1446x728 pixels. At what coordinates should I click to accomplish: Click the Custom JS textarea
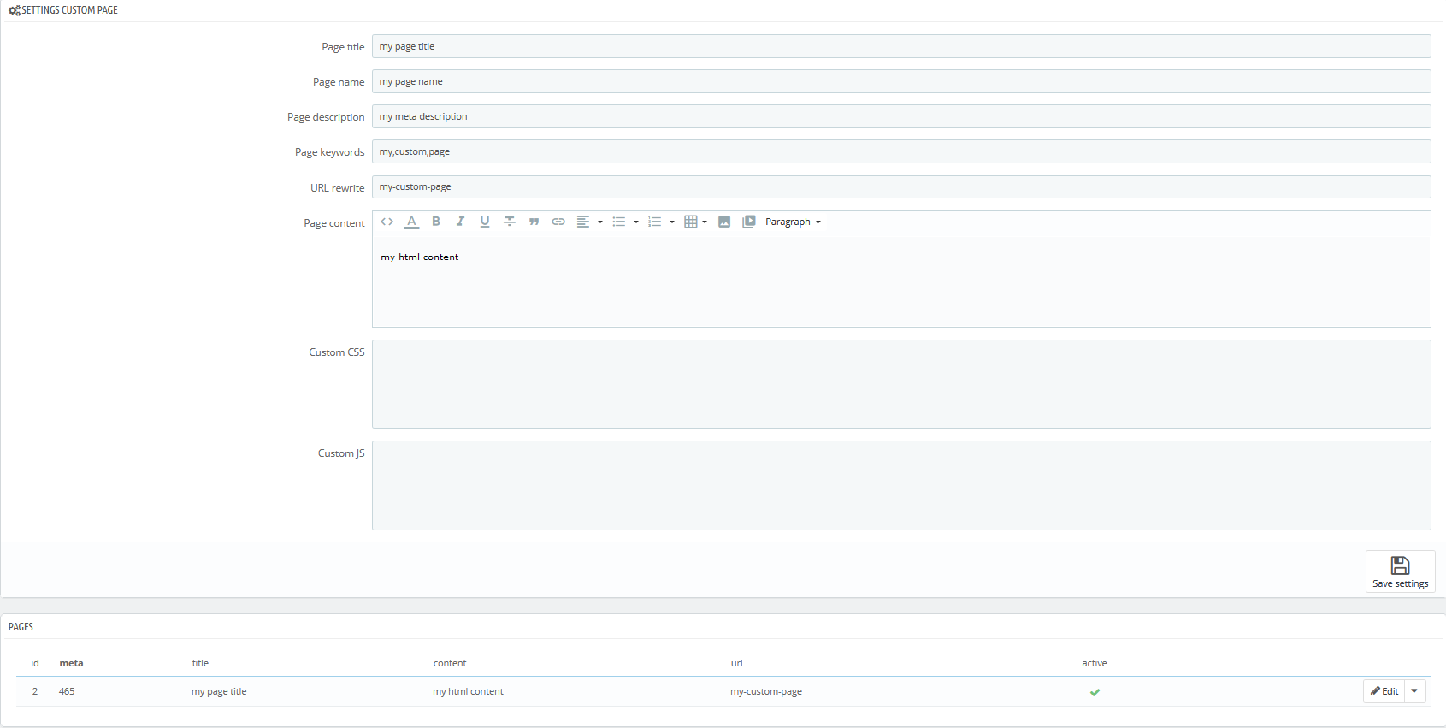(901, 485)
